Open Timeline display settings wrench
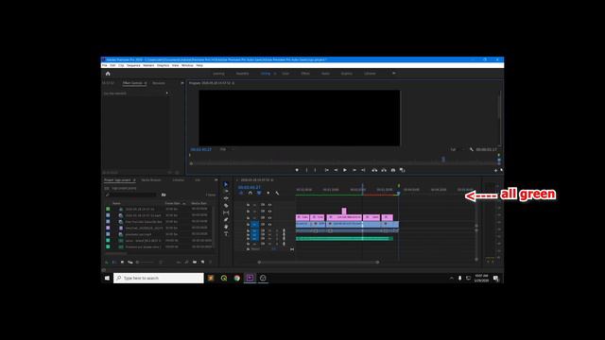Image resolution: width=605 pixels, height=340 pixels. tap(277, 193)
